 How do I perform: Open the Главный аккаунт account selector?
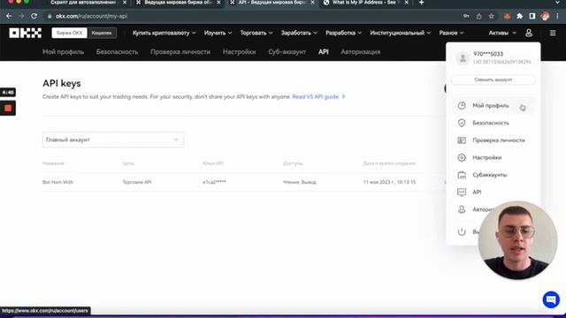pyautogui.click(x=113, y=140)
